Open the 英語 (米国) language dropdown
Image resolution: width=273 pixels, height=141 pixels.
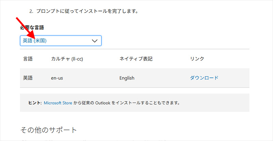click(55, 41)
